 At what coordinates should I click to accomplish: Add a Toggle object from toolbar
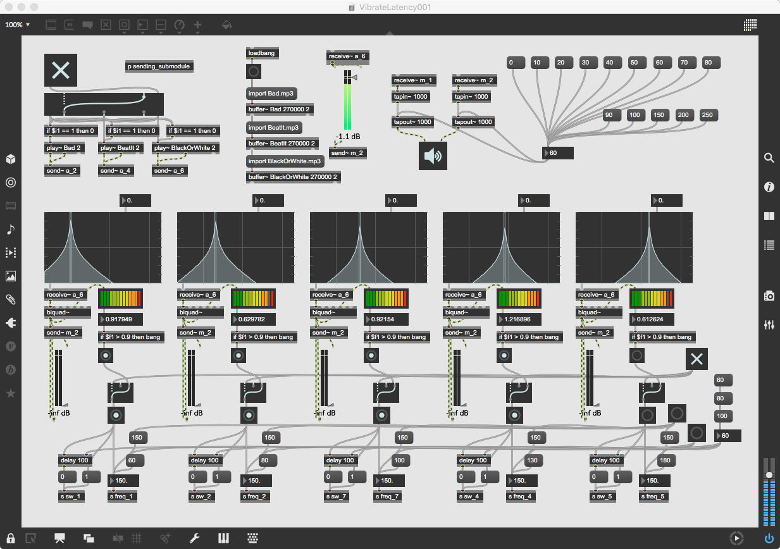point(106,25)
